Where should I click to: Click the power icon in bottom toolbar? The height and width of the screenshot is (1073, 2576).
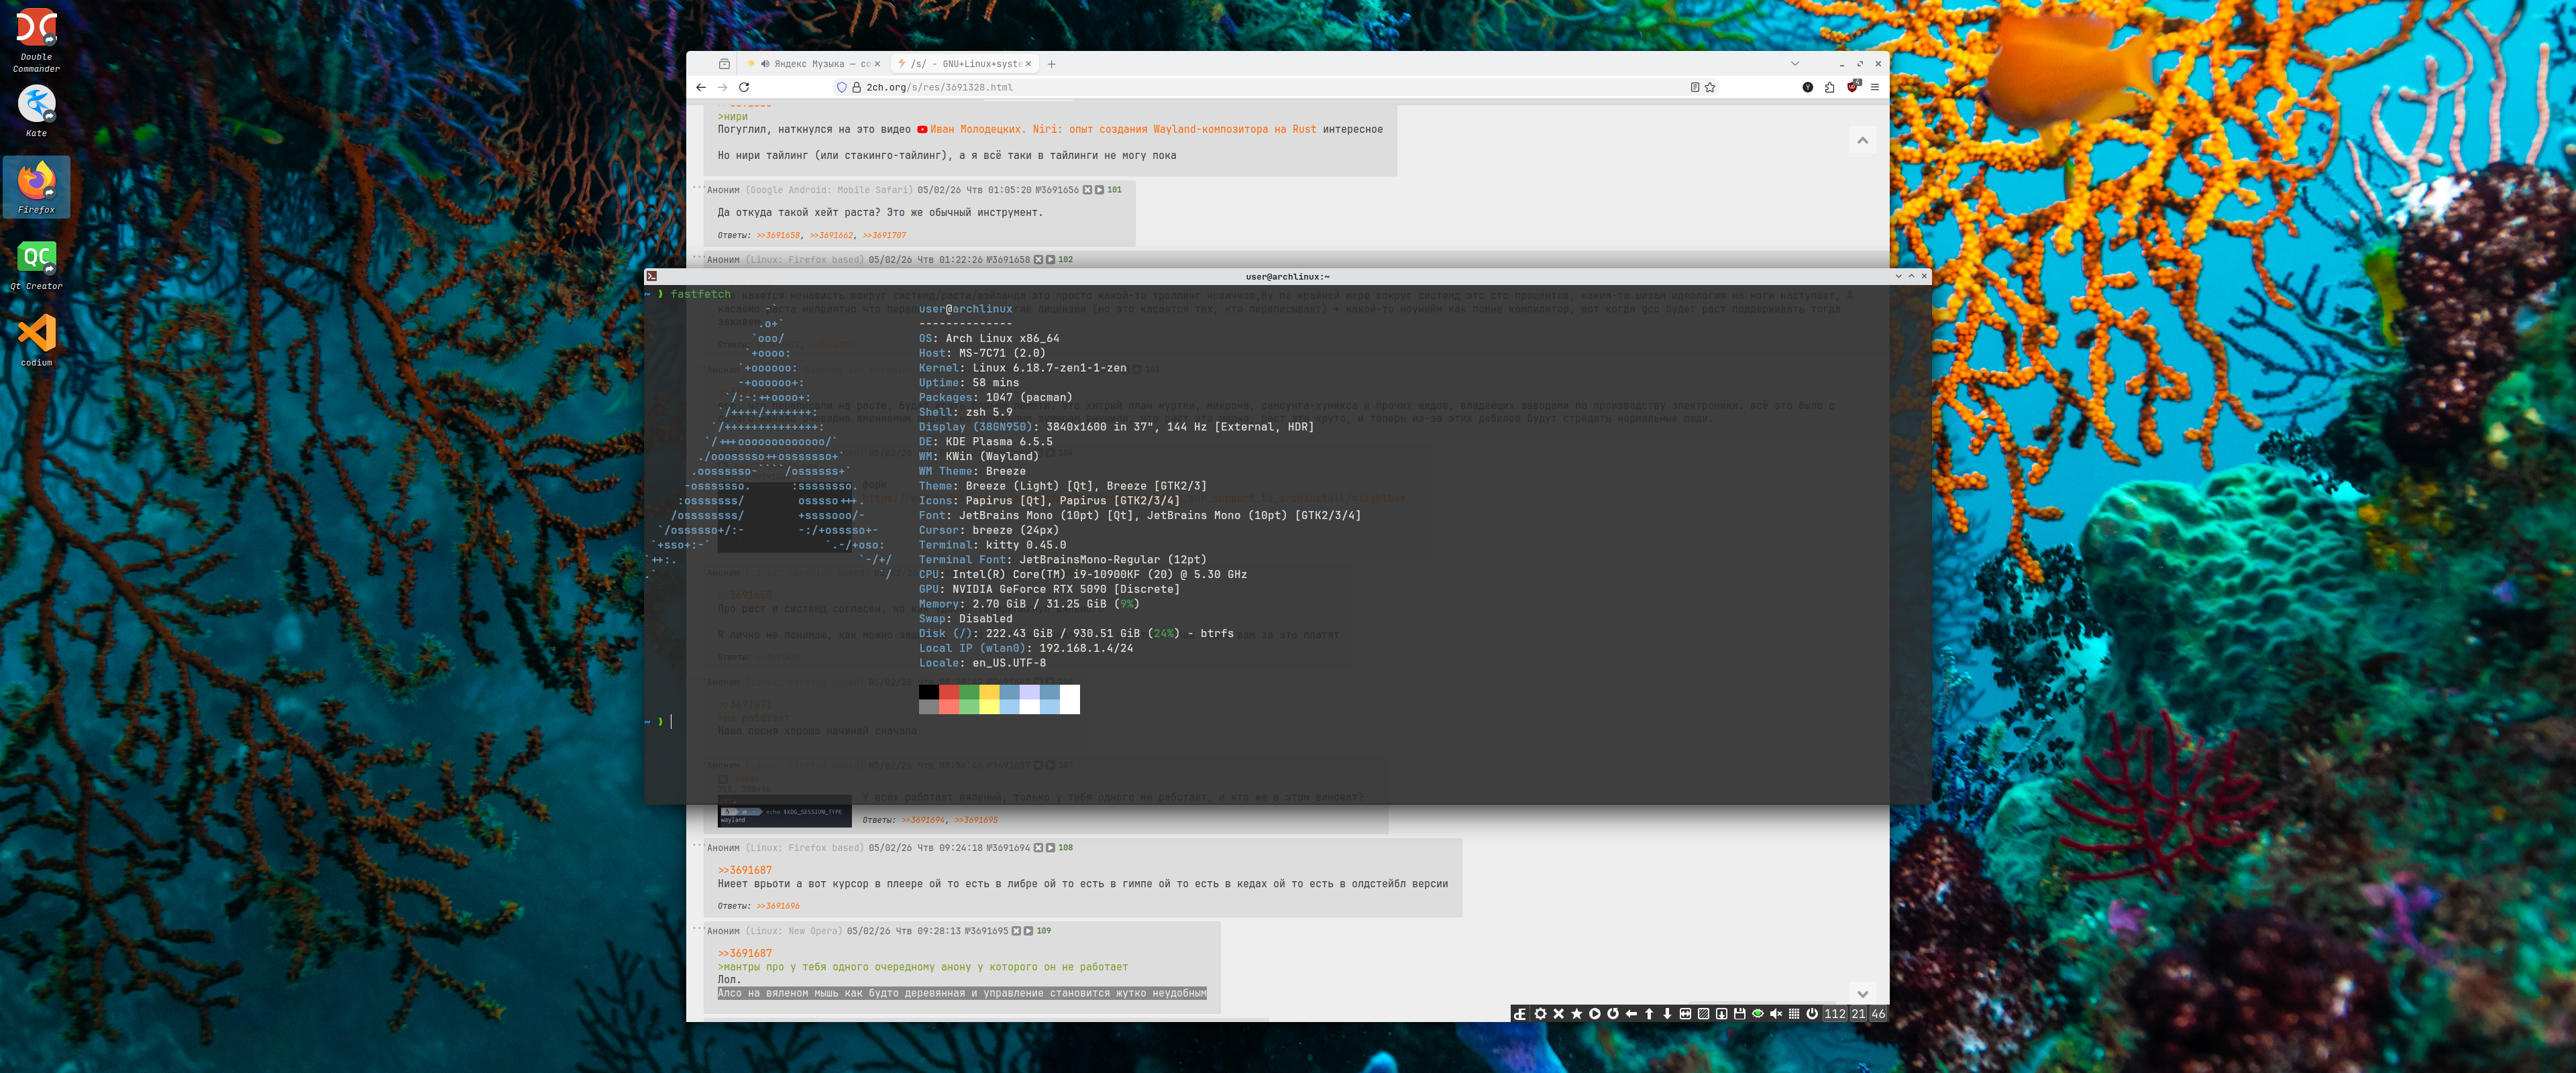click(1811, 1014)
